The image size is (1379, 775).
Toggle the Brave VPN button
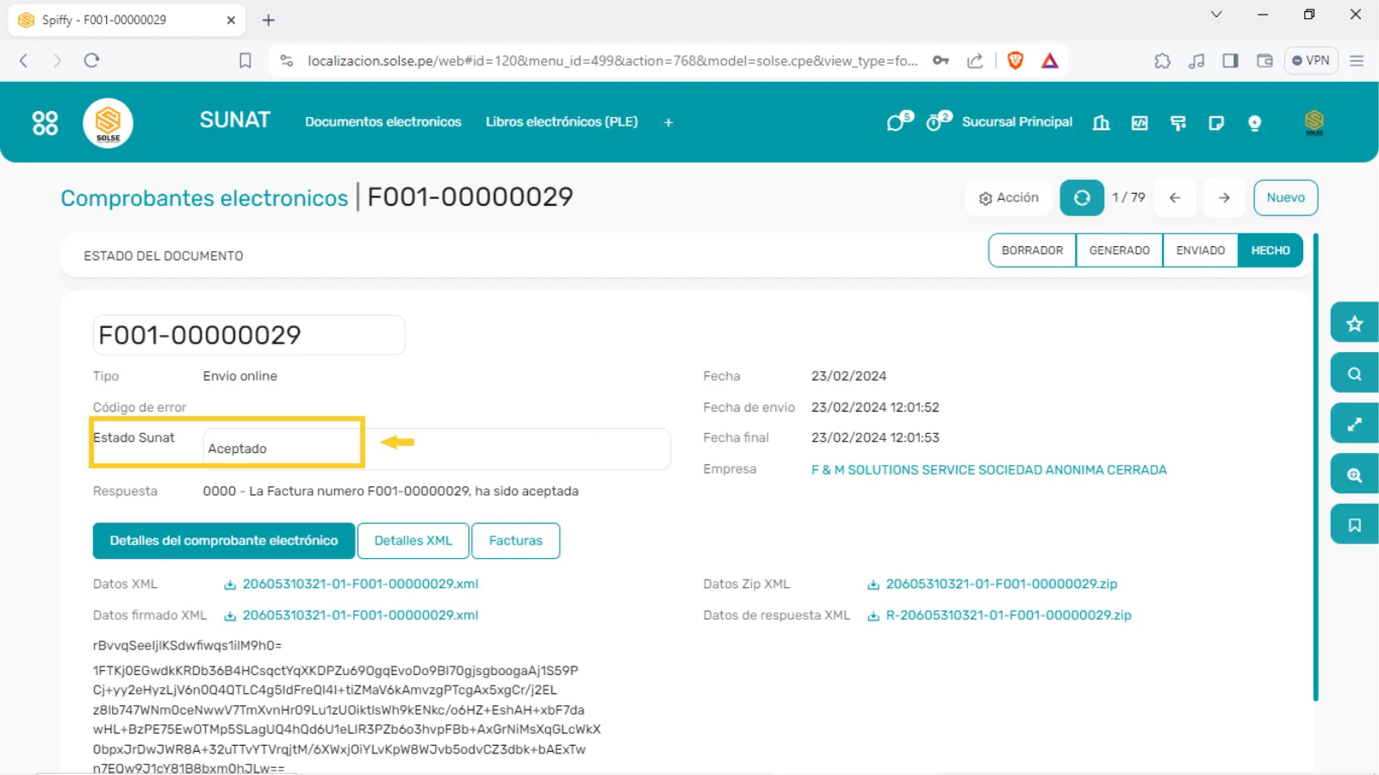[x=1311, y=60]
